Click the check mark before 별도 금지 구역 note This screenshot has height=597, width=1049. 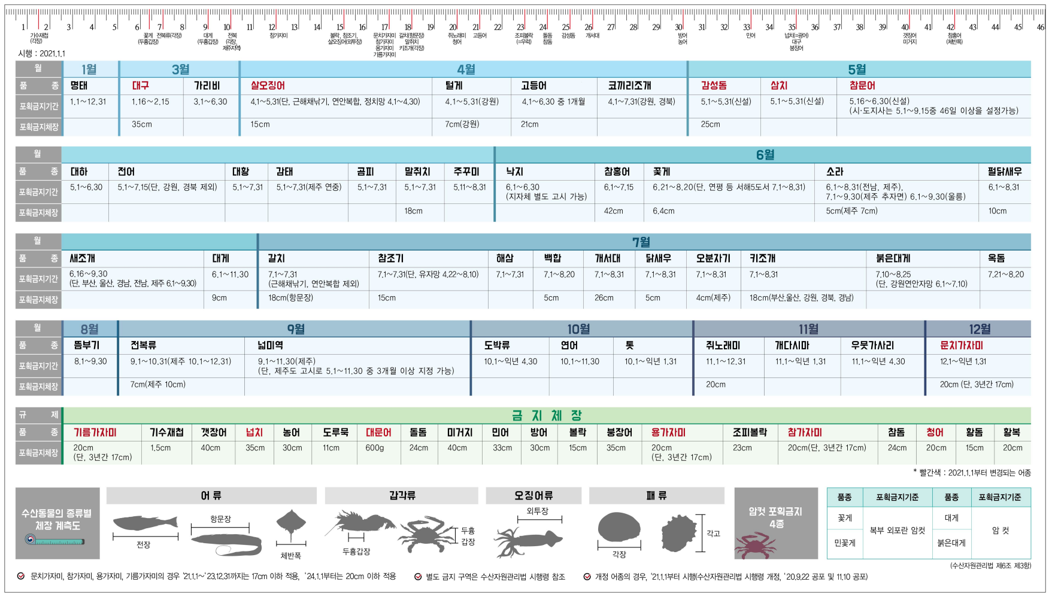point(417,577)
